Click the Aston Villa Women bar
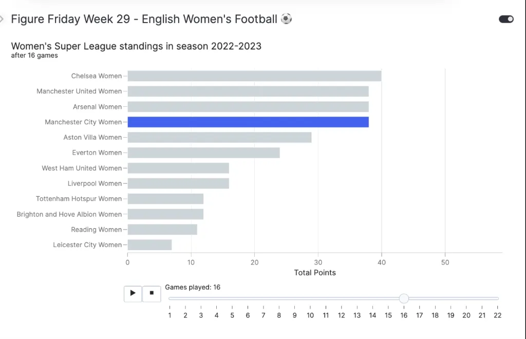Image resolution: width=526 pixels, height=339 pixels. click(x=219, y=138)
